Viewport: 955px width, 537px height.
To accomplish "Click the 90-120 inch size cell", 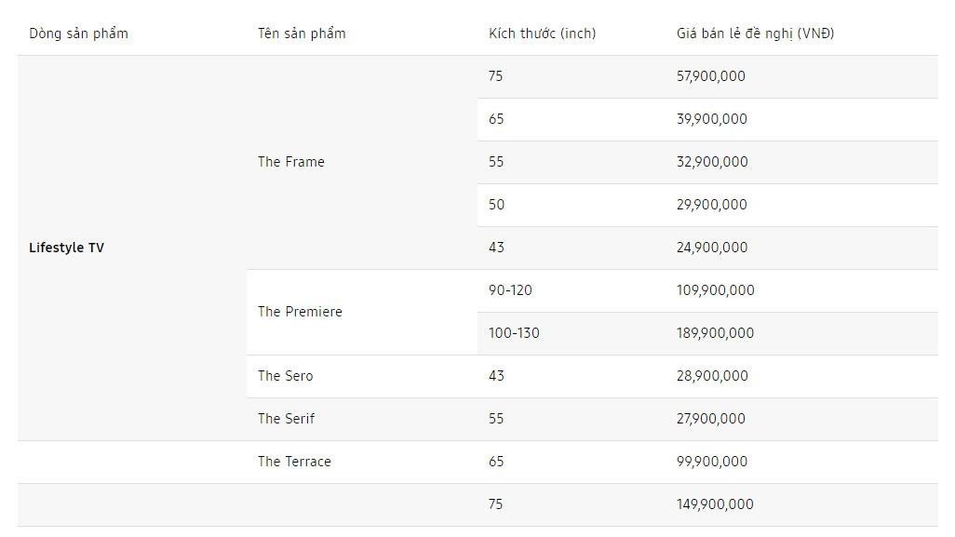I will (510, 290).
